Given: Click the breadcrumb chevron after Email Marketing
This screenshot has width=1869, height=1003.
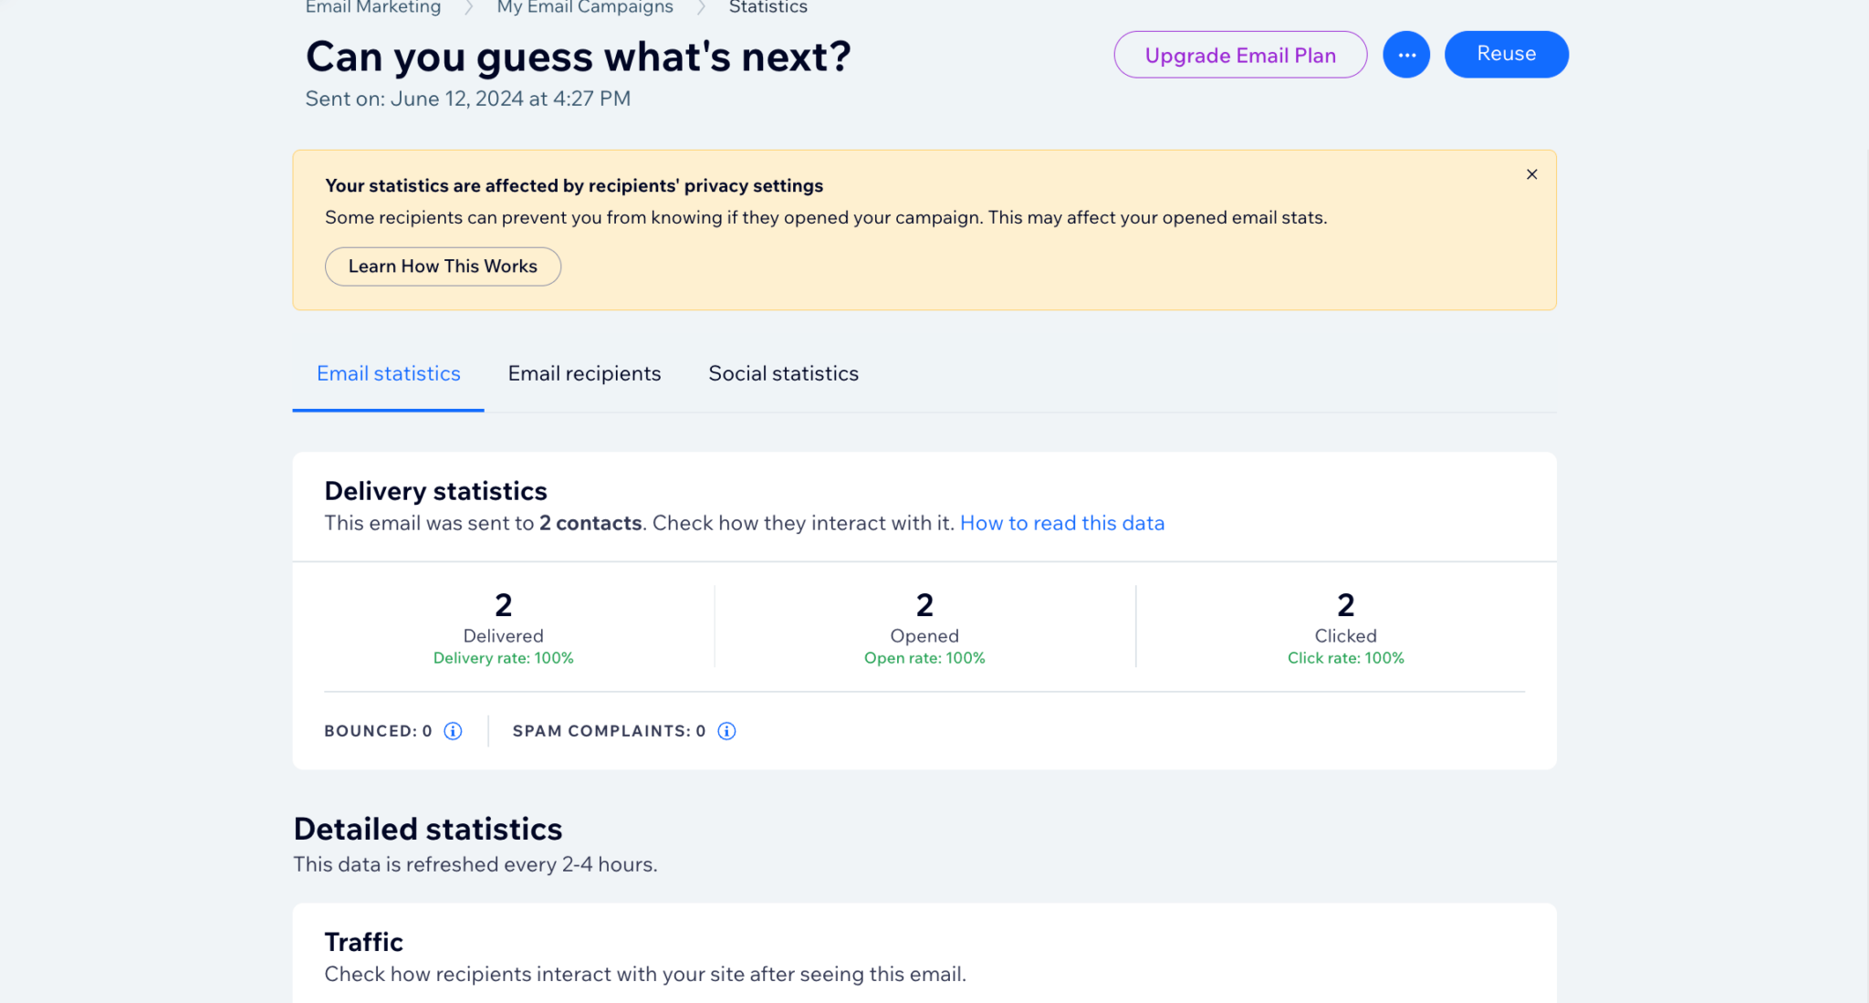Looking at the screenshot, I should coord(466,6).
